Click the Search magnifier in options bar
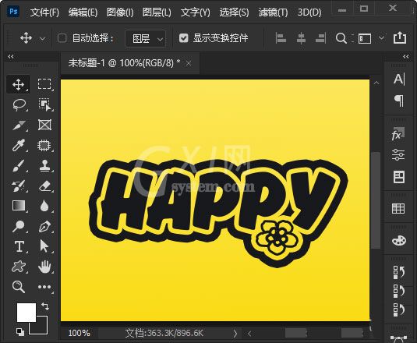Image resolution: width=417 pixels, height=343 pixels. click(341, 38)
